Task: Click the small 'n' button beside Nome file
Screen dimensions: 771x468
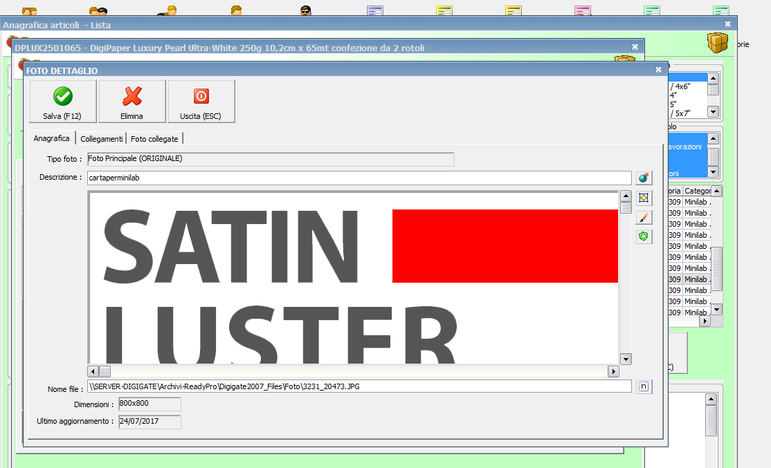Action: tap(644, 386)
